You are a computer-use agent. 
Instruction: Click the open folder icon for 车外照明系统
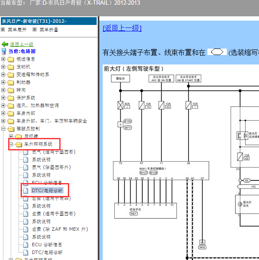tap(19, 144)
